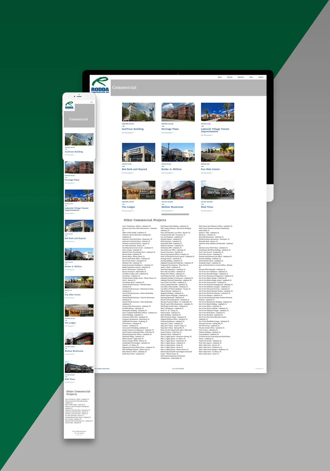Click 'See this project' under desktop Heritage Plaza

coord(168,133)
